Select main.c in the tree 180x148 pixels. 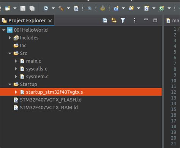click(33, 61)
